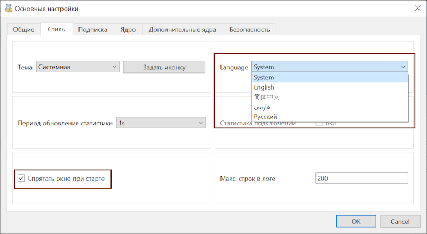This screenshot has height=234, width=427.
Task: Open the Дополнительные ядра tab
Action: click(182, 30)
